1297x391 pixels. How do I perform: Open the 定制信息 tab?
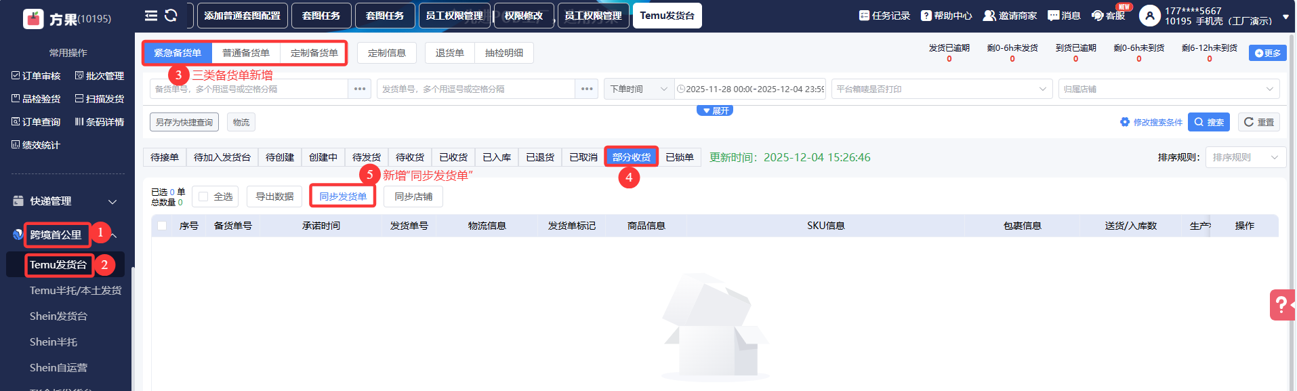(x=387, y=53)
